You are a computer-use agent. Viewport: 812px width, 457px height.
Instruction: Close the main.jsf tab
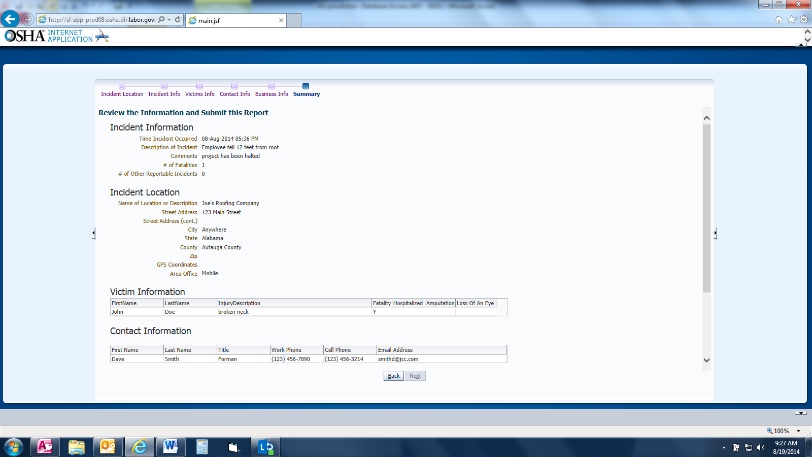[x=281, y=20]
